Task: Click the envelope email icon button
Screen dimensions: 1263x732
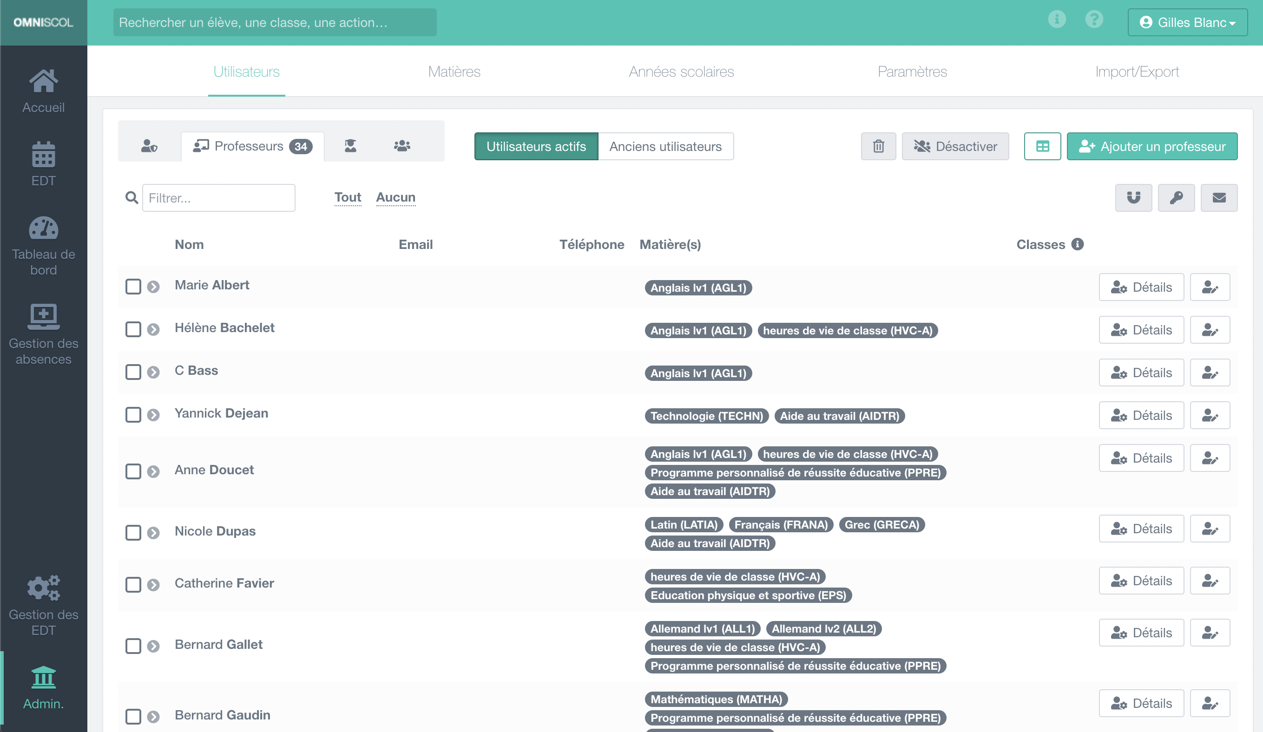Action: pos(1218,198)
